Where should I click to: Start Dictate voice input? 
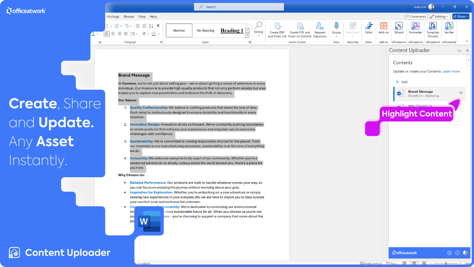point(336,29)
